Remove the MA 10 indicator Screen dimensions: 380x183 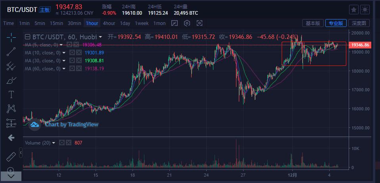pyautogui.click(x=79, y=53)
